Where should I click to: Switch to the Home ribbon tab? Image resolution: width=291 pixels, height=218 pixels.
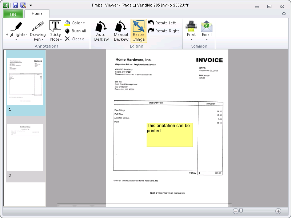point(37,13)
